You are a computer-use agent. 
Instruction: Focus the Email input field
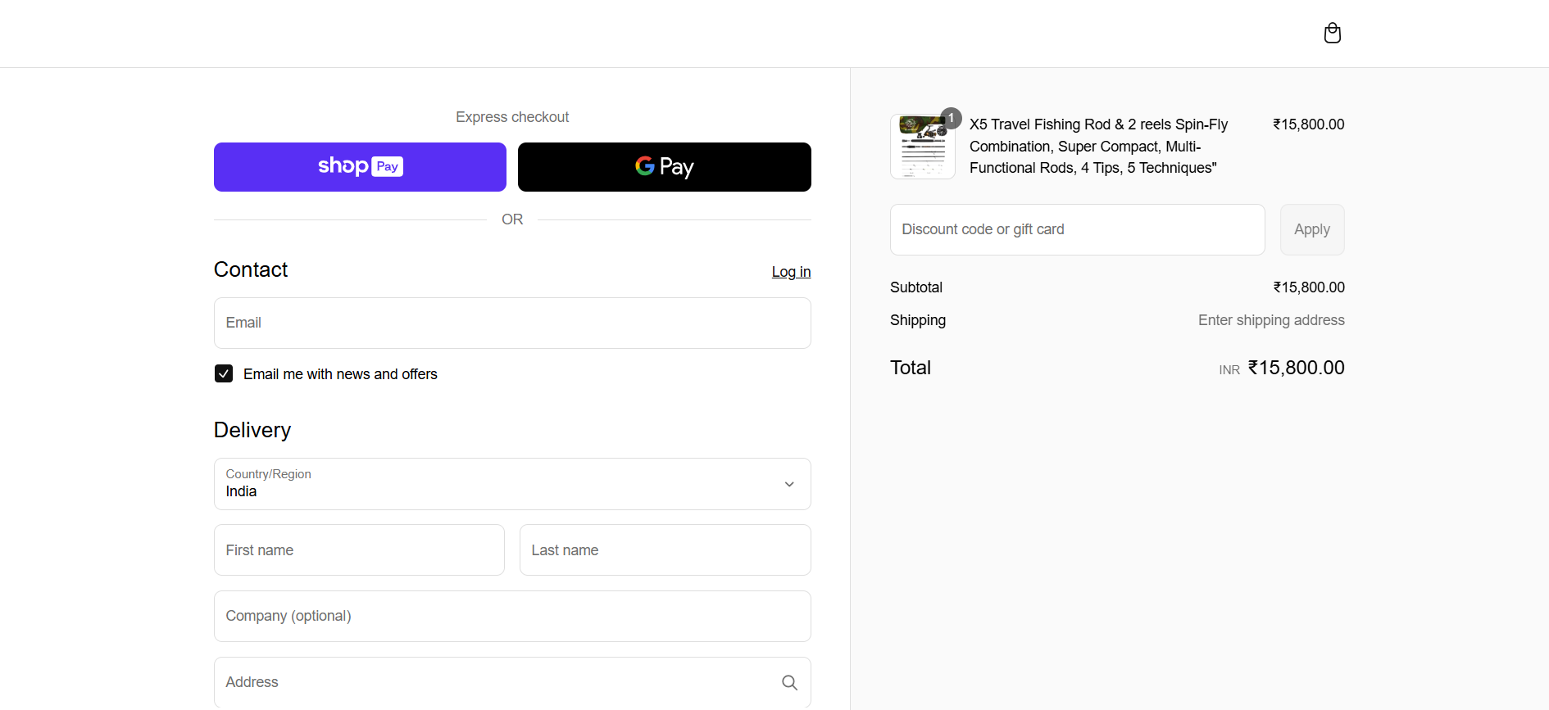click(x=511, y=323)
